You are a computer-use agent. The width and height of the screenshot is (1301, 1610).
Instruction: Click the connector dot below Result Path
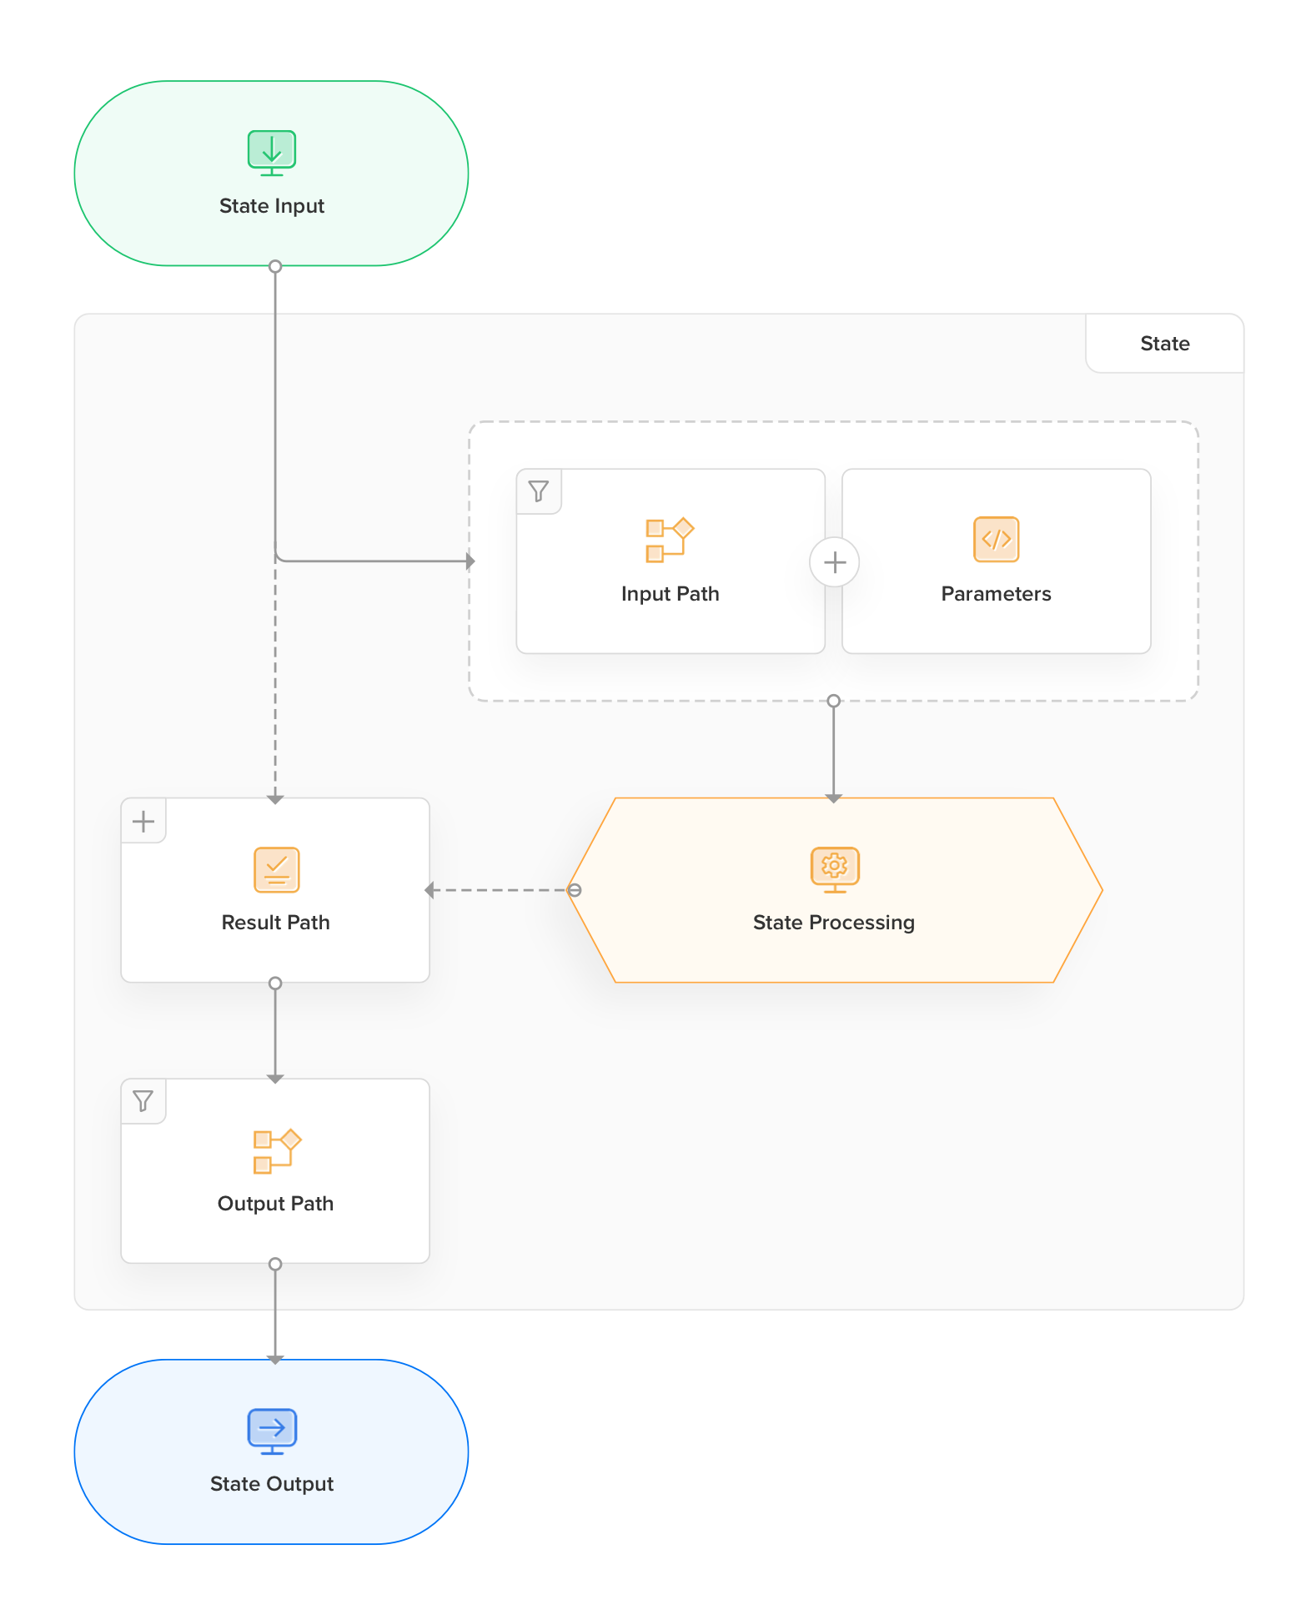(x=275, y=984)
